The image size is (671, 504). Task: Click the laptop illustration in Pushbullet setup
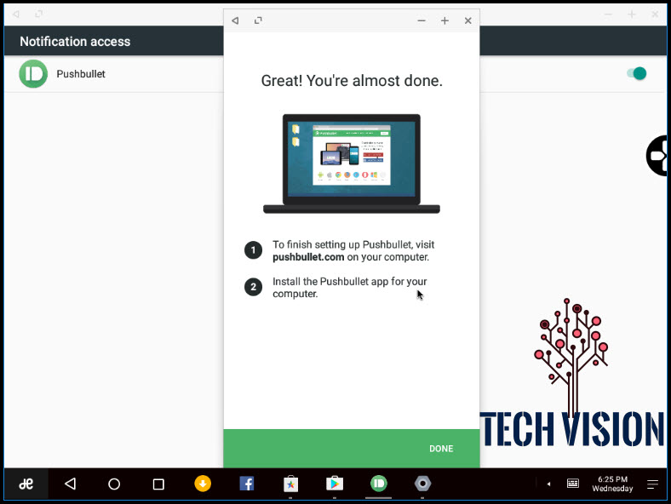[352, 163]
